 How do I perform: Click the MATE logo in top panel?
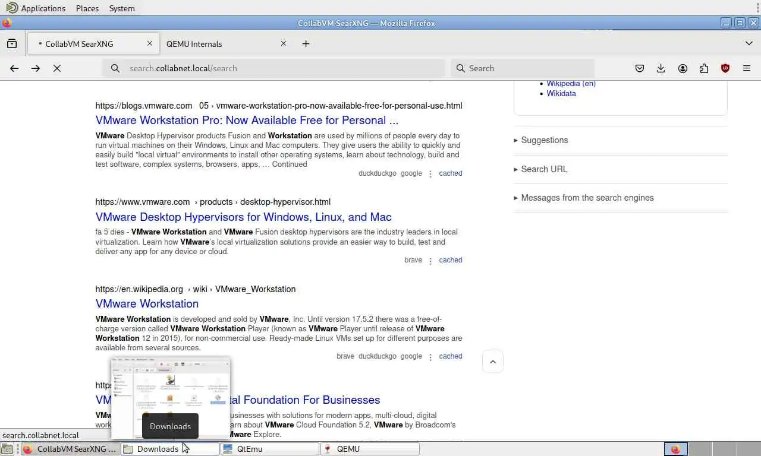point(12,8)
